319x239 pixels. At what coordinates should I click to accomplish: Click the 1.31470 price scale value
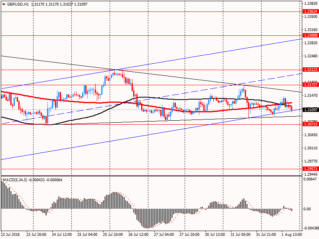311,96
